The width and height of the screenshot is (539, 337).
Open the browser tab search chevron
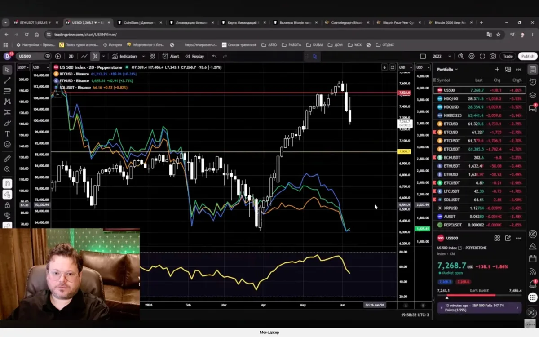click(x=5, y=22)
